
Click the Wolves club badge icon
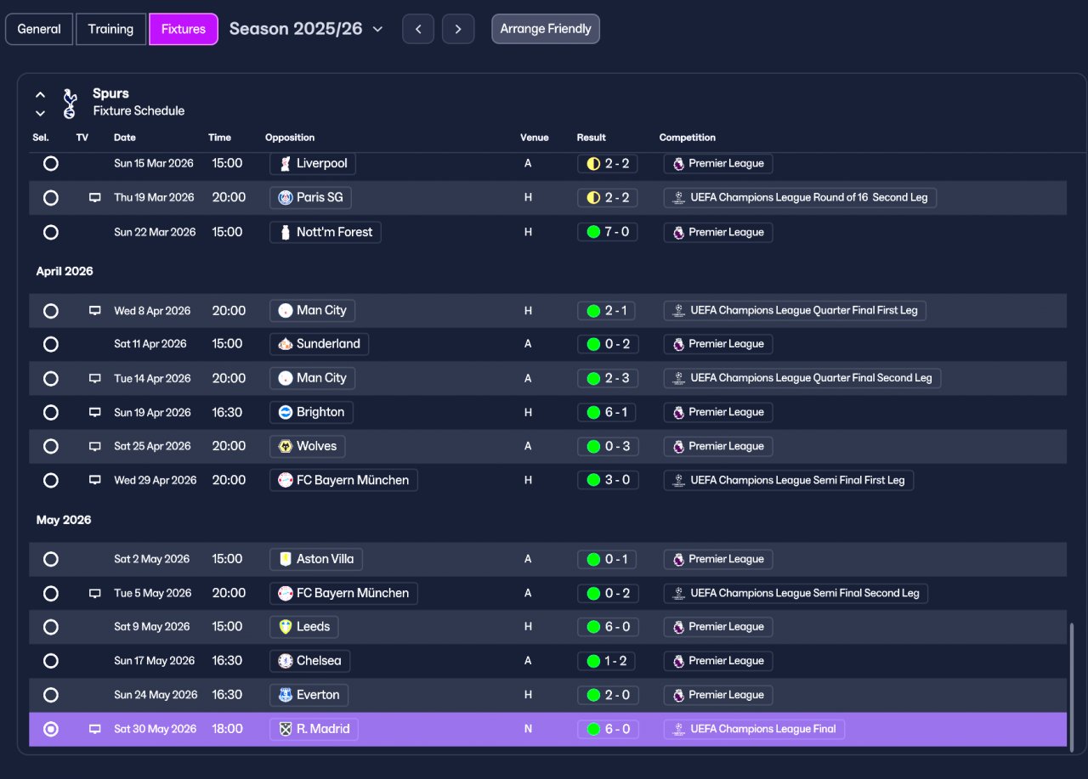coord(286,446)
